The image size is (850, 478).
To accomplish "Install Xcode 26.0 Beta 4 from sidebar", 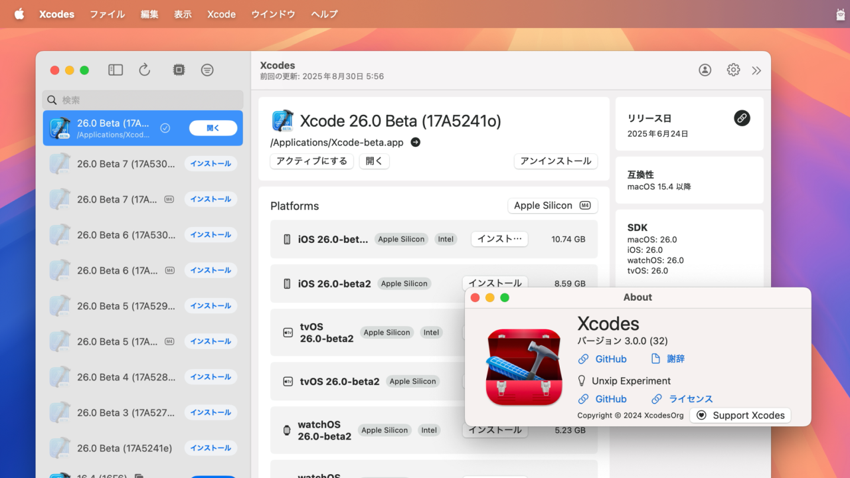I will (x=211, y=377).
